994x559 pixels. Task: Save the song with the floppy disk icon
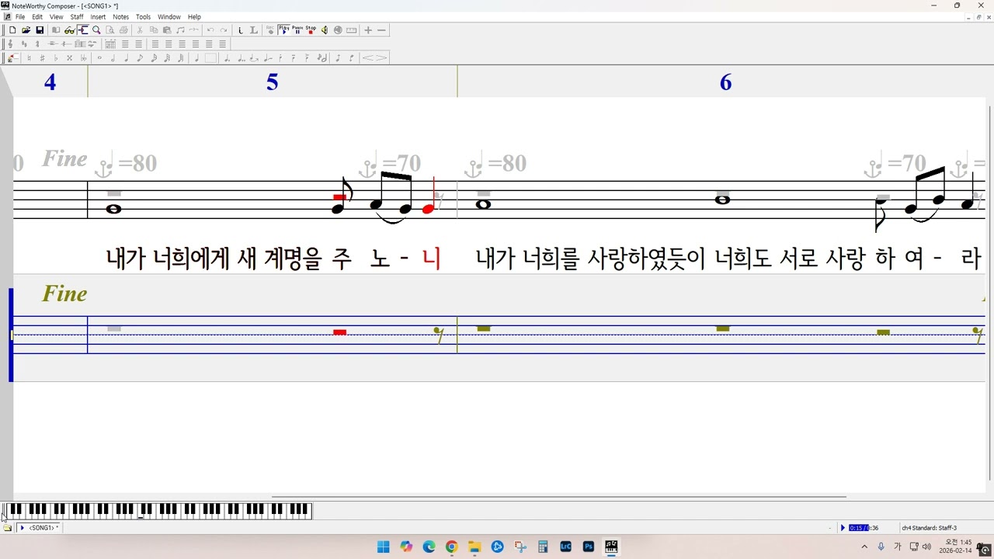coord(40,30)
